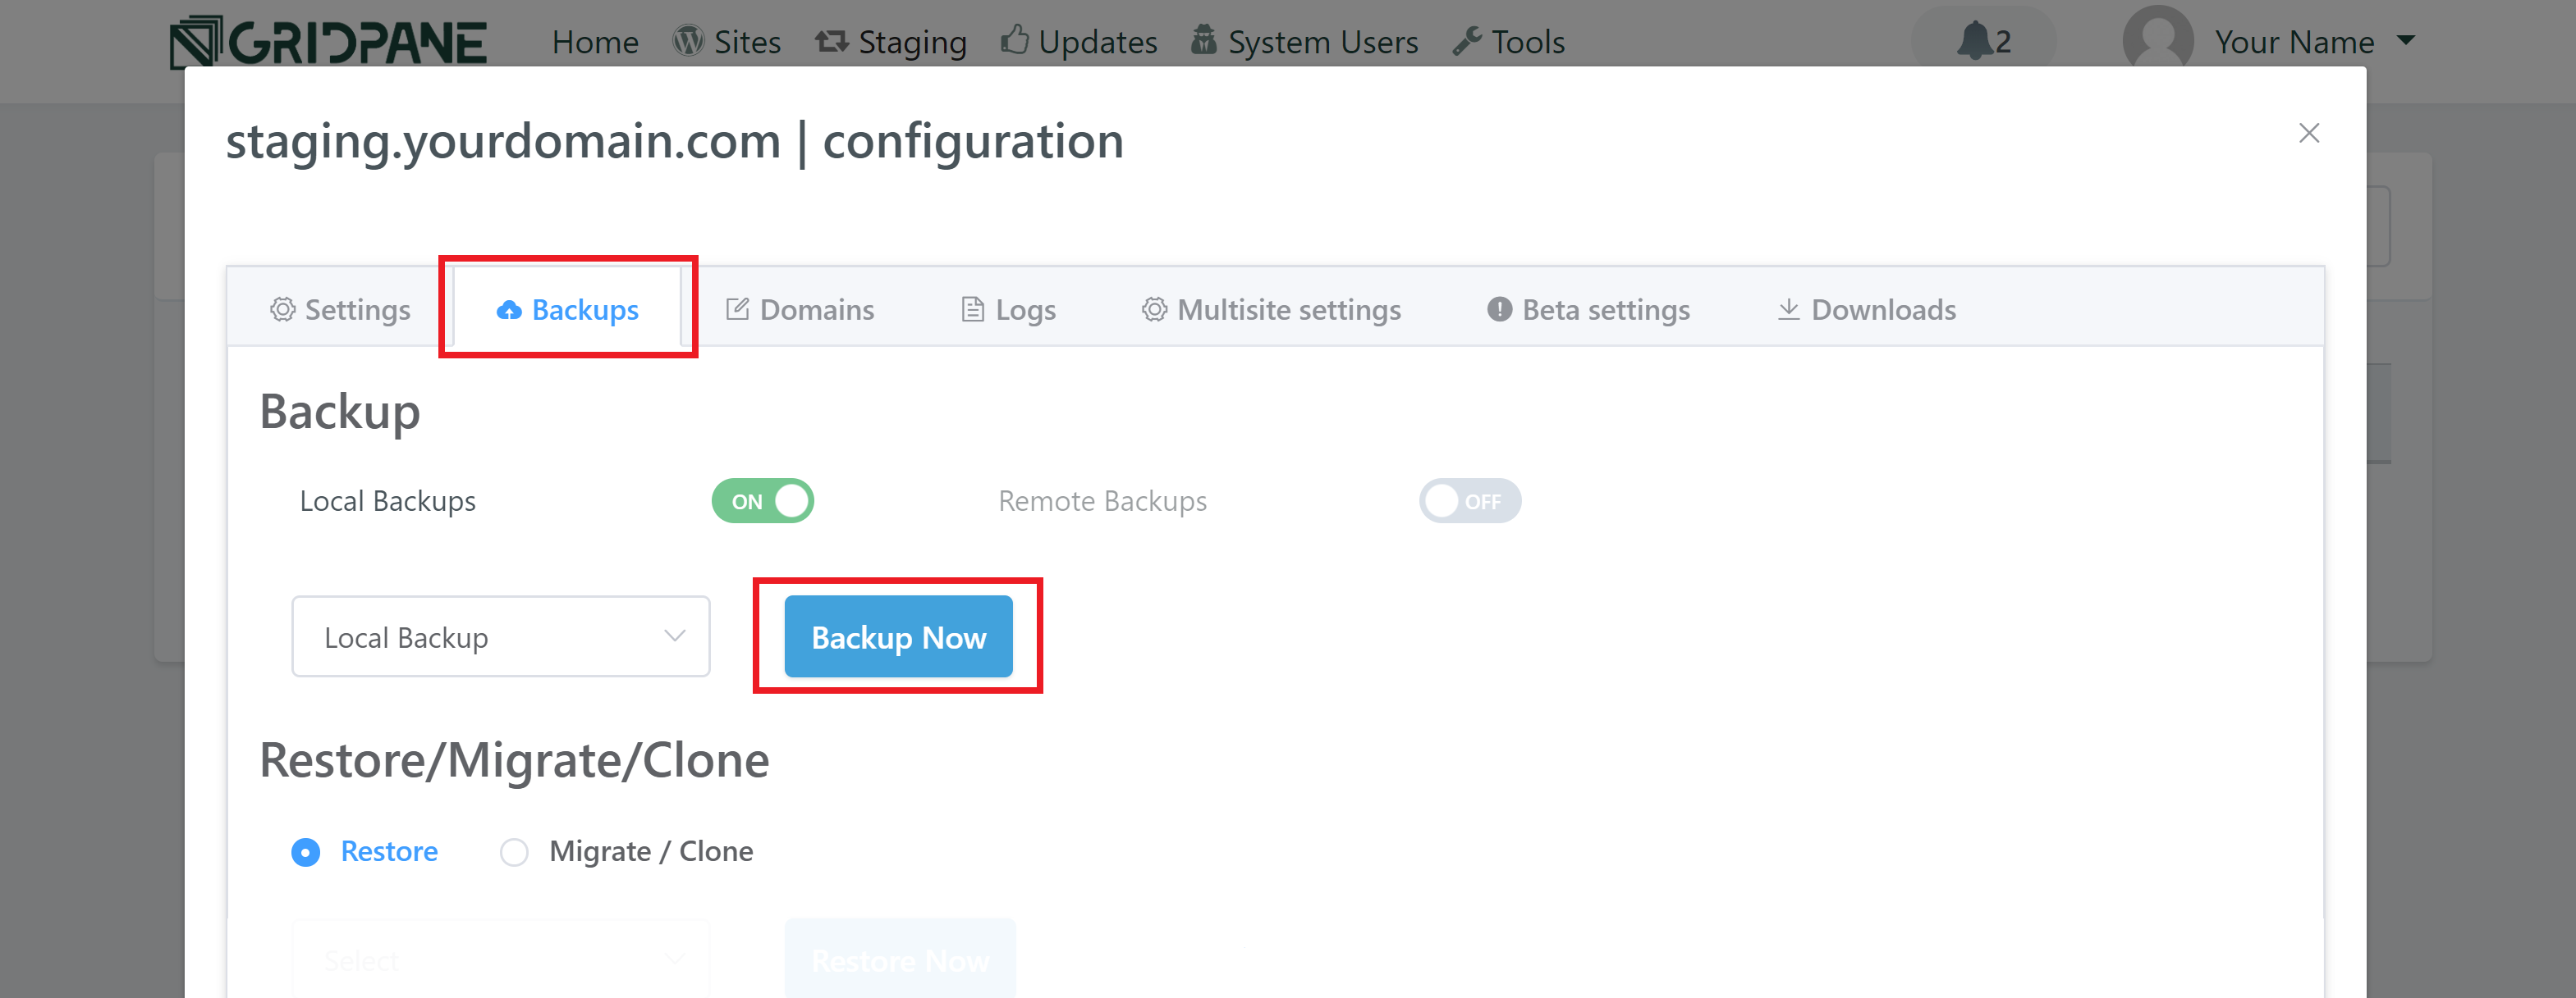Switch to the Settings tab
Screen dimensions: 2576x998
point(341,310)
